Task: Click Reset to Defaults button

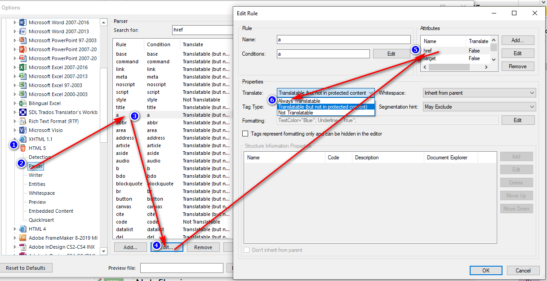Action: [x=26, y=268]
